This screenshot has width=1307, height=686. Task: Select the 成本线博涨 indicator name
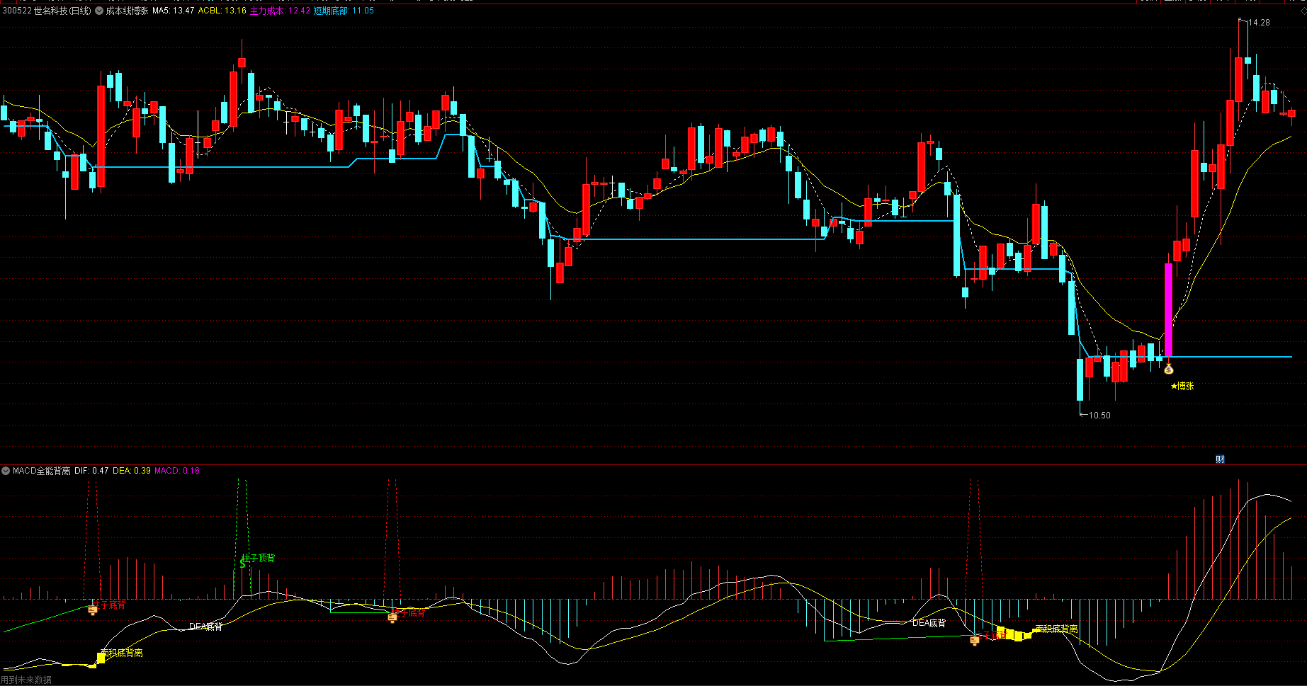[128, 11]
